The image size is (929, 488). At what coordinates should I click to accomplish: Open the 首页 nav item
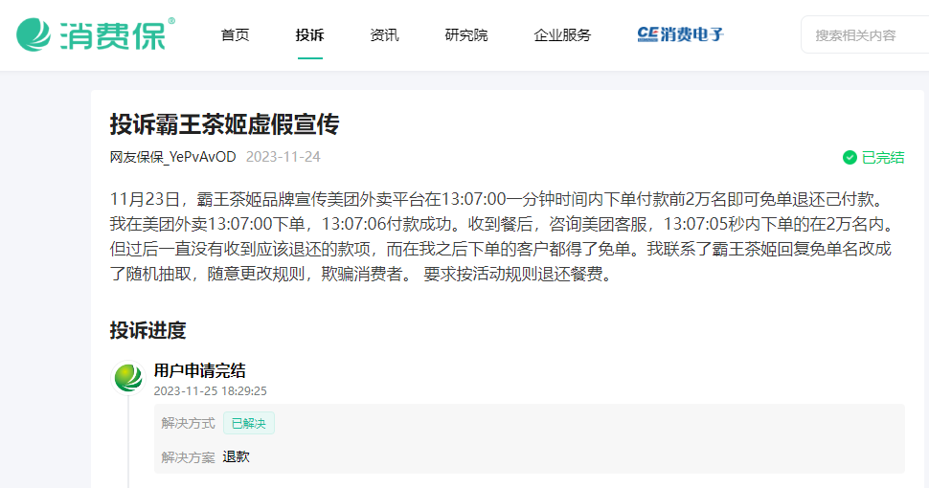pyautogui.click(x=236, y=35)
